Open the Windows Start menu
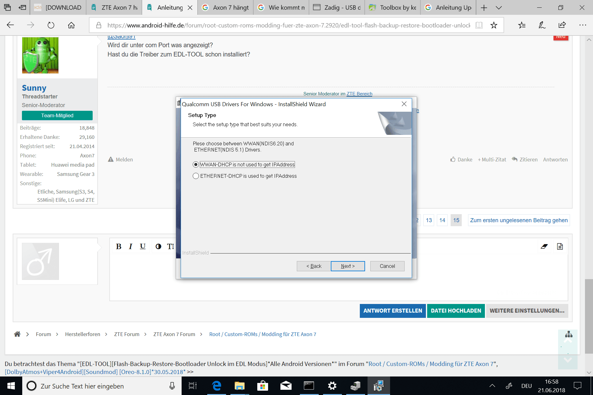 coord(11,386)
